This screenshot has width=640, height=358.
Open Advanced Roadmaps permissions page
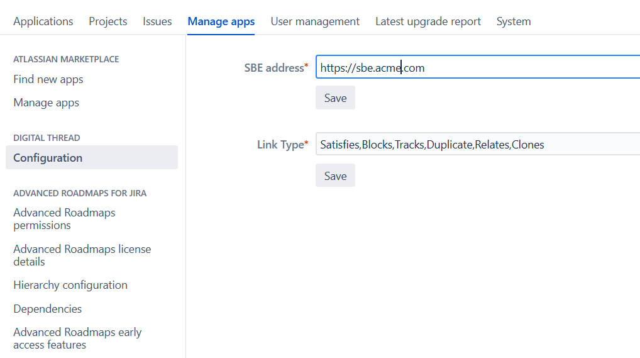tap(64, 219)
